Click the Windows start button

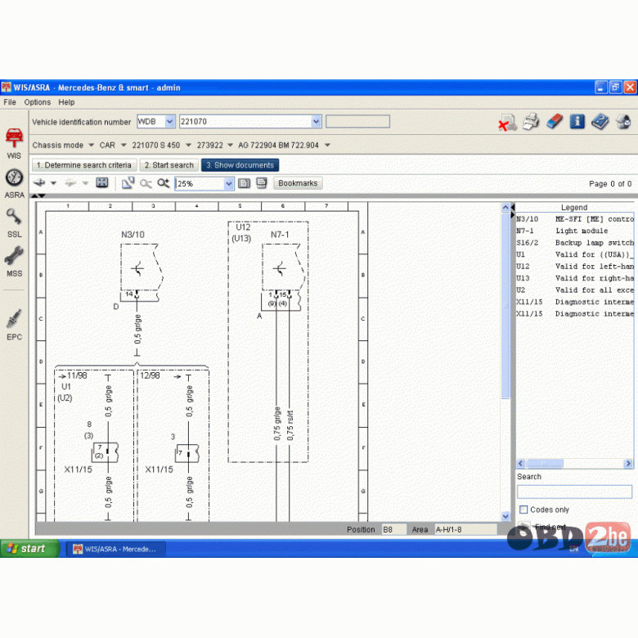29,549
